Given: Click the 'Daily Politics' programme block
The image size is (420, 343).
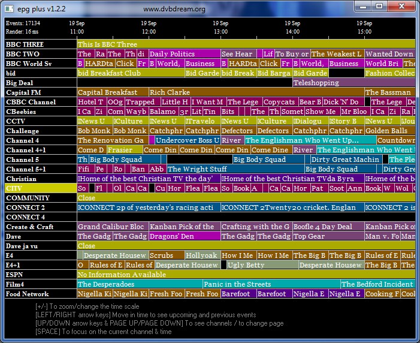Looking at the screenshot, I should click(x=185, y=54).
